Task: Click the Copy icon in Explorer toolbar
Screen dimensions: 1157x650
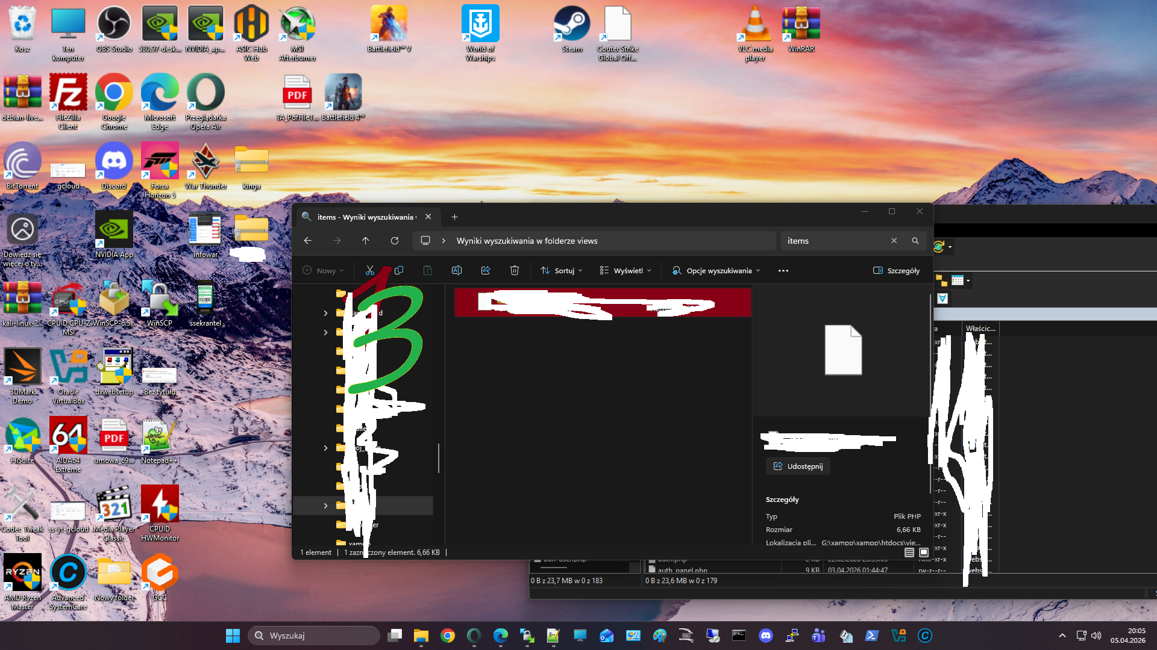Action: (x=399, y=271)
